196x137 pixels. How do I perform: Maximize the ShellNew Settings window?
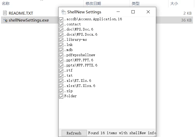[x=133, y=12]
